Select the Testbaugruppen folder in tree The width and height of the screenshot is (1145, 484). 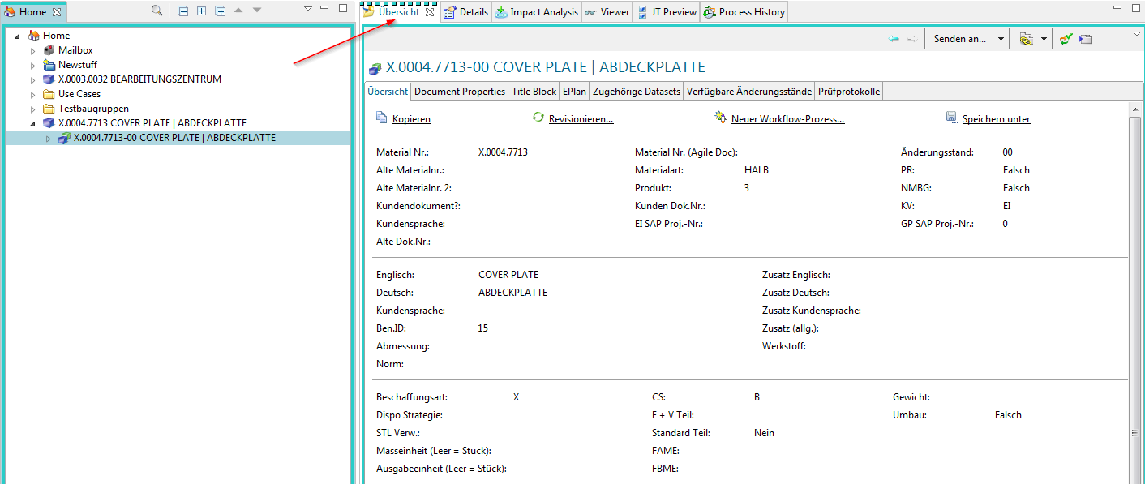point(93,109)
